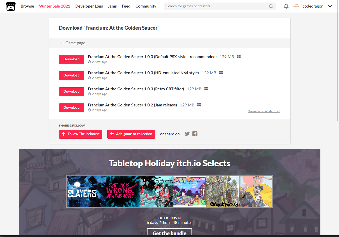This screenshot has height=237, width=339.
Task: Click clock icon under Jam release upload
Action: point(89,110)
